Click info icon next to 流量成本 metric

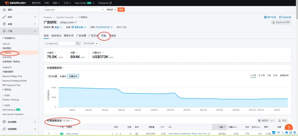(103, 53)
